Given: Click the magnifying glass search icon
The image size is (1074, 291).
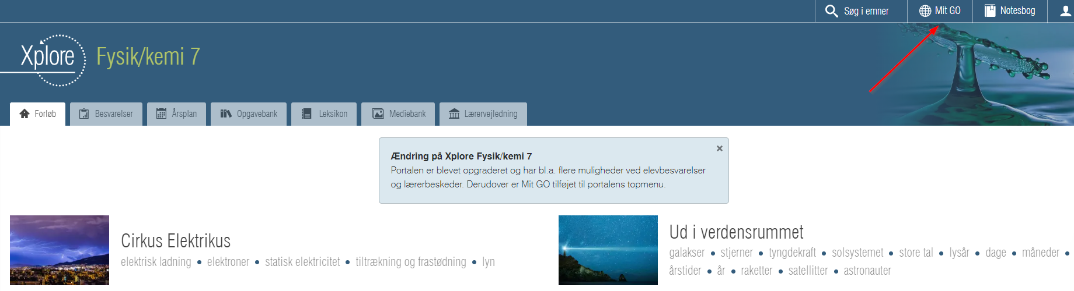Looking at the screenshot, I should 831,11.
